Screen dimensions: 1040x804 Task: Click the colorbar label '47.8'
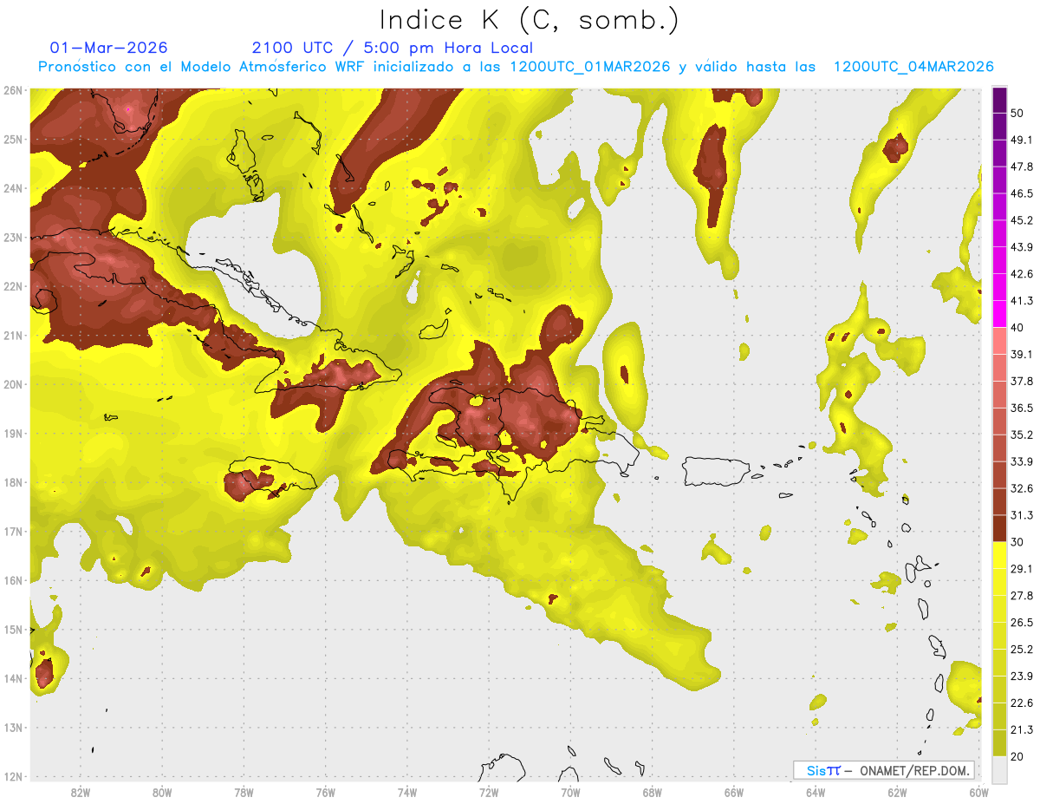coord(1022,167)
